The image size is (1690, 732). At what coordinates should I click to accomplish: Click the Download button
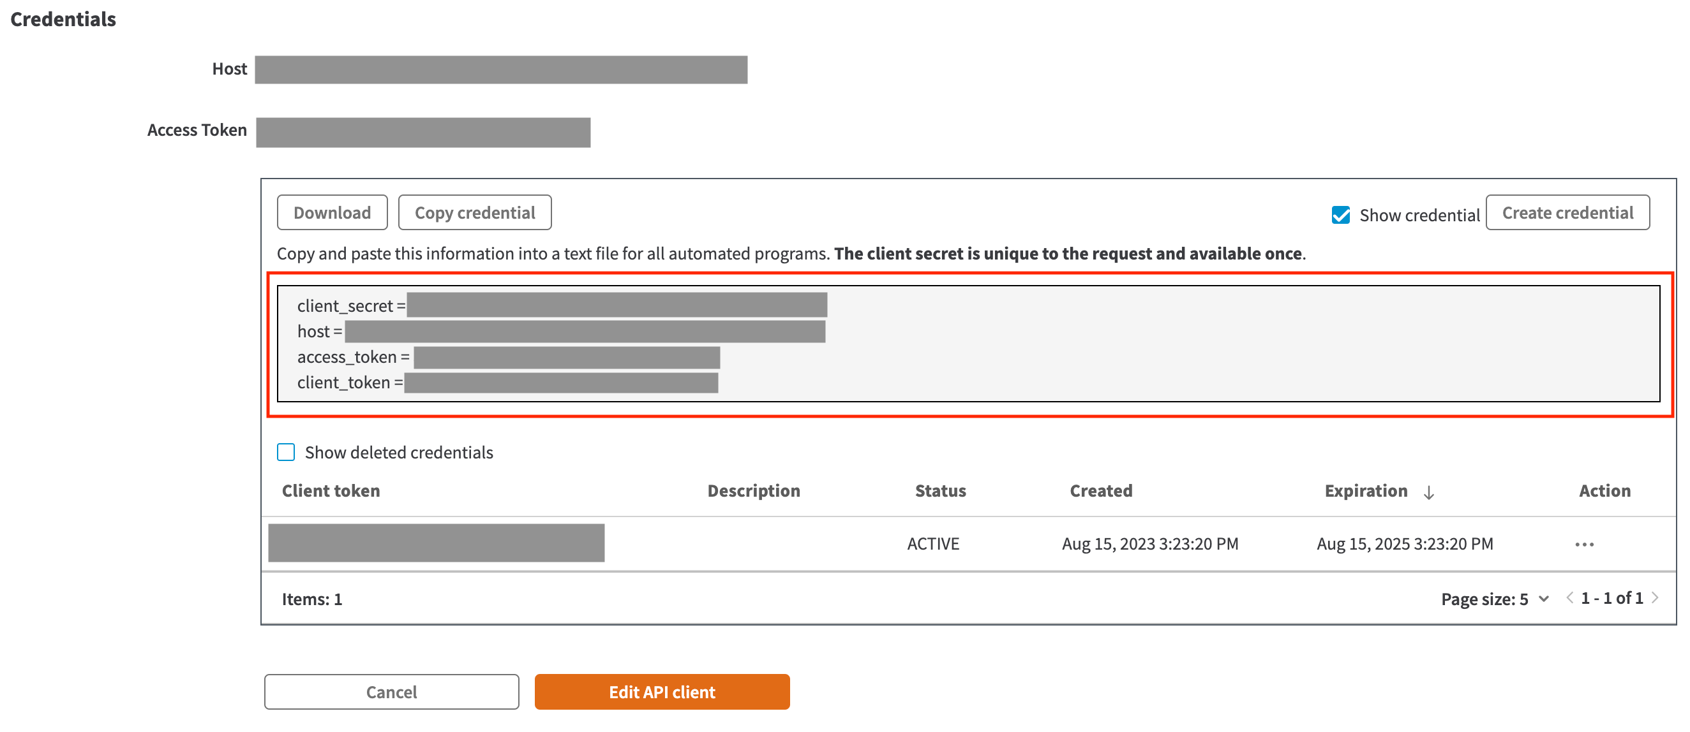tap(332, 212)
